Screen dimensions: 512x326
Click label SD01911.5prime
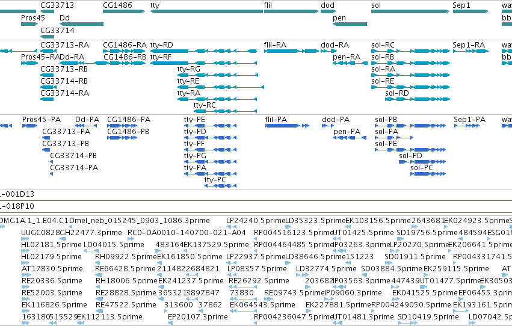point(415,257)
